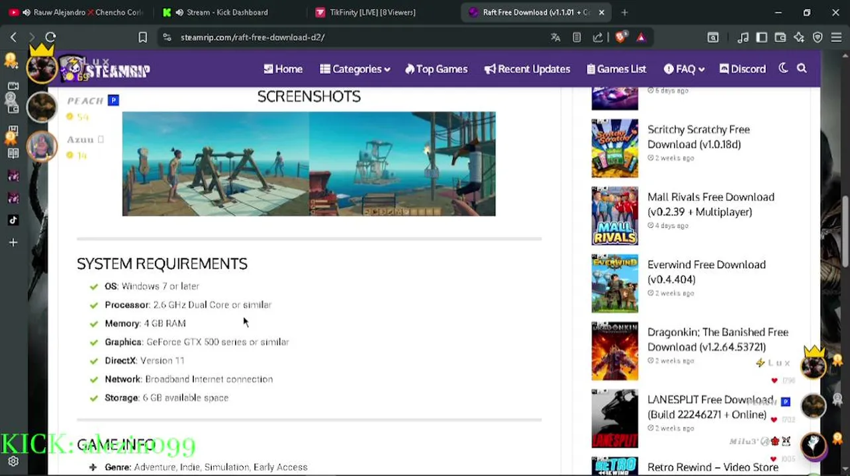Open Scritchy Scratchy Free Download link
The image size is (850, 476).
coord(698,137)
